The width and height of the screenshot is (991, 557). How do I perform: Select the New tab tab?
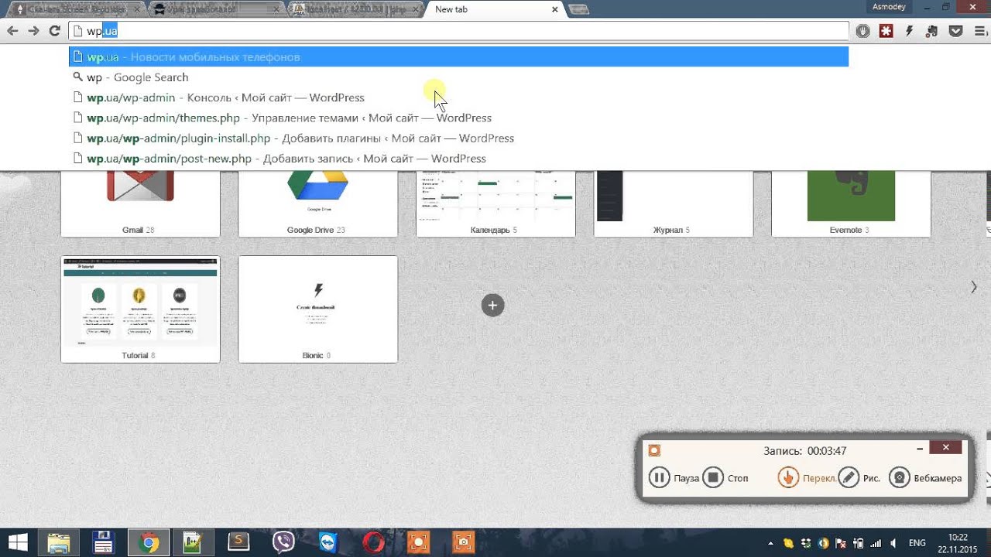coord(492,9)
